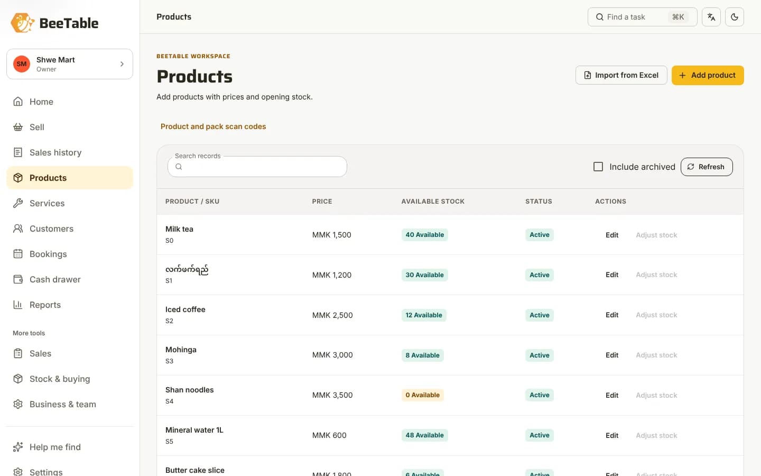The height and width of the screenshot is (476, 761).
Task: Edit the Shan noodles product
Action: click(x=612, y=395)
